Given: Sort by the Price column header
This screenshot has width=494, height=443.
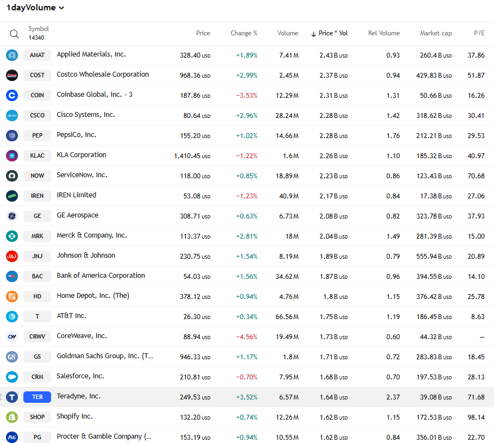Looking at the screenshot, I should [x=203, y=33].
